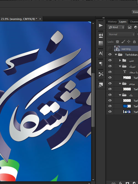Open the Swatches grid panel icon
Screen dimensions: 138x184
pyautogui.click(x=101, y=43)
